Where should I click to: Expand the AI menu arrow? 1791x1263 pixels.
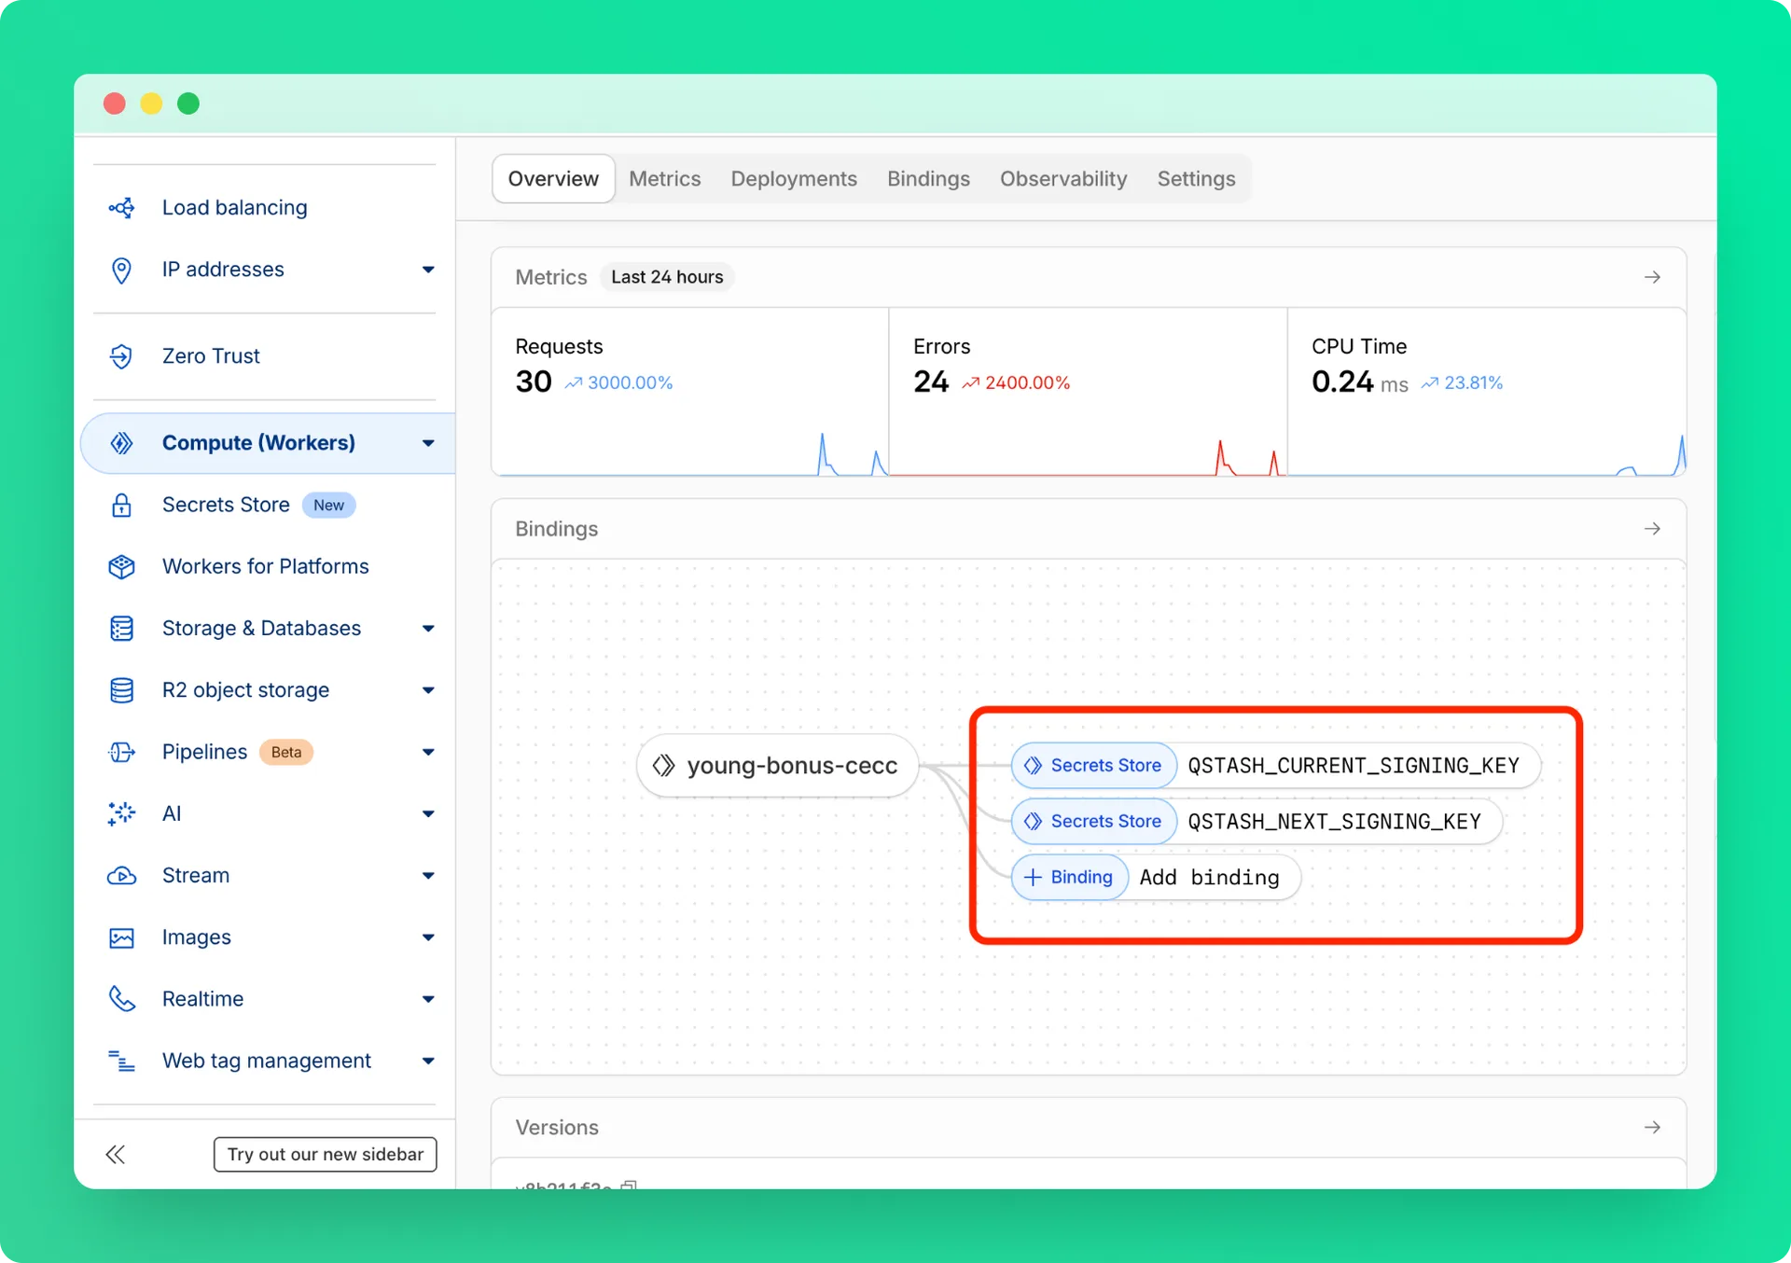[x=428, y=813]
